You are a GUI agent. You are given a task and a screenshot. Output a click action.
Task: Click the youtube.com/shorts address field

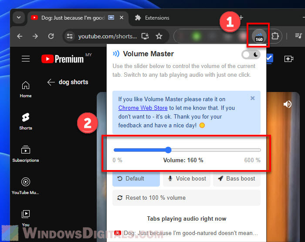tap(107, 36)
